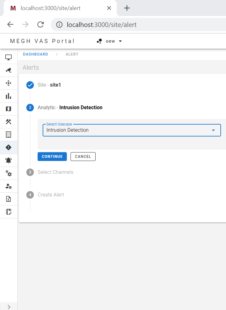The height and width of the screenshot is (310, 226).
Task: Click the CONTINUE button
Action: coord(52,157)
